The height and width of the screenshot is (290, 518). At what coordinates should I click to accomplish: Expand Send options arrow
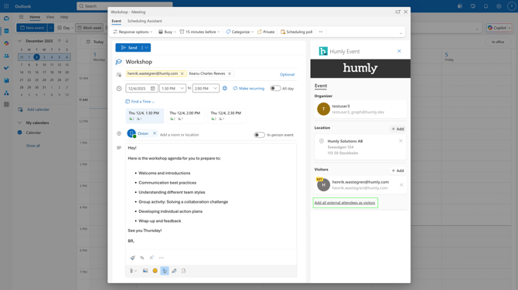point(147,48)
